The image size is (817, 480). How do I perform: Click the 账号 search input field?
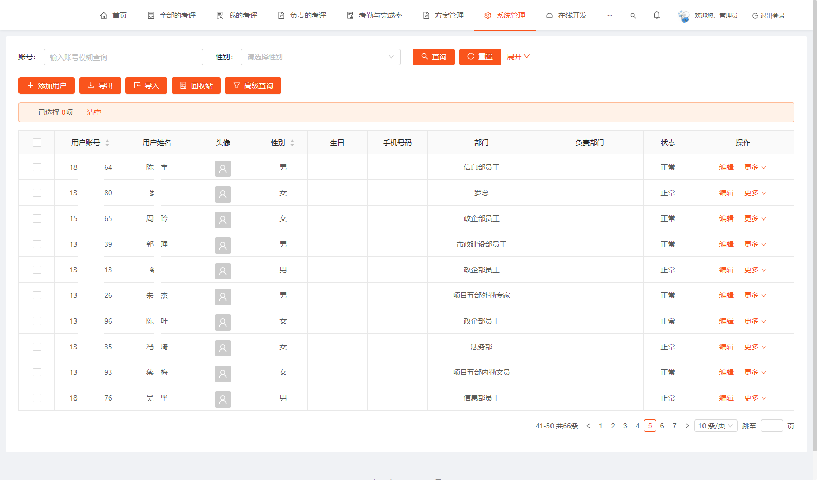click(123, 57)
